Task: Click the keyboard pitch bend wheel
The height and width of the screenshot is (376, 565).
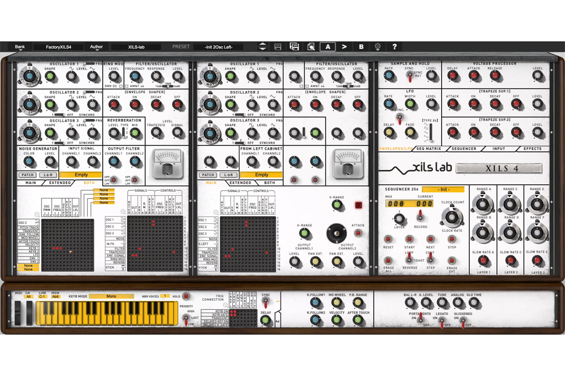Action: [18, 313]
